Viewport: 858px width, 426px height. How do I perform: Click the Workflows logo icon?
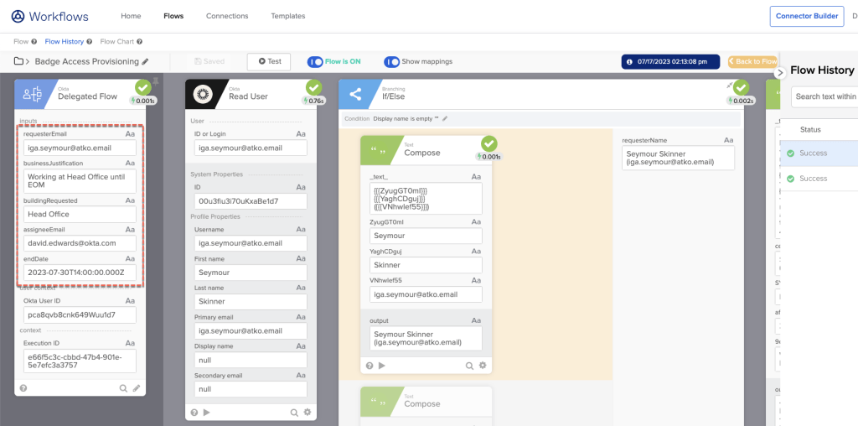point(18,16)
